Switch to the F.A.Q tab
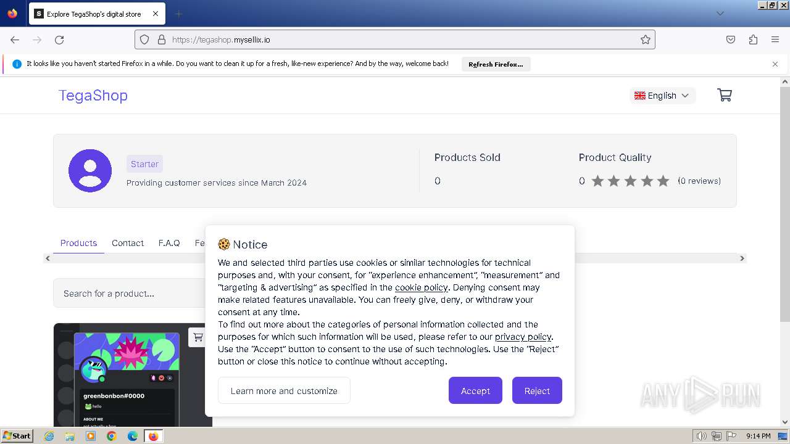The width and height of the screenshot is (790, 444). coord(169,243)
